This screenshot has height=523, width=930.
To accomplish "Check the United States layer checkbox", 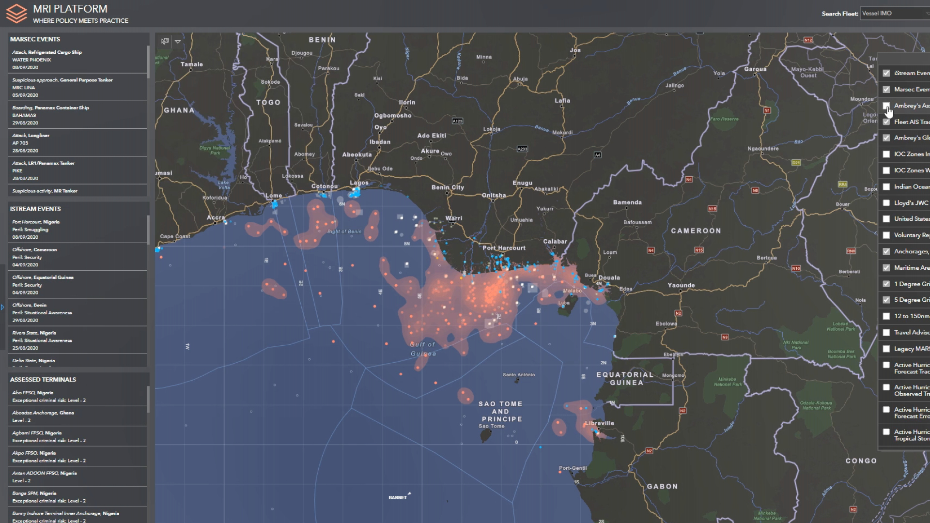I will click(886, 219).
